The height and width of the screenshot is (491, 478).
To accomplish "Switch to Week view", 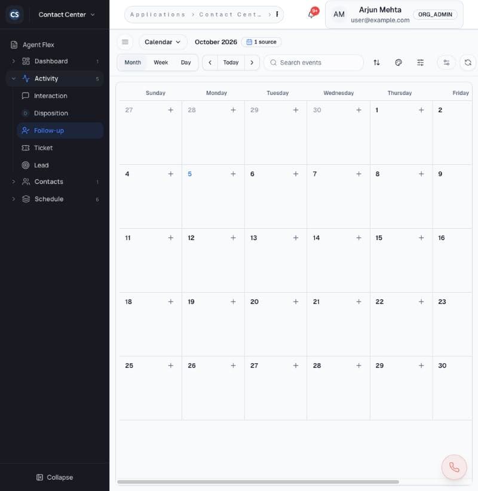I will coord(161,63).
